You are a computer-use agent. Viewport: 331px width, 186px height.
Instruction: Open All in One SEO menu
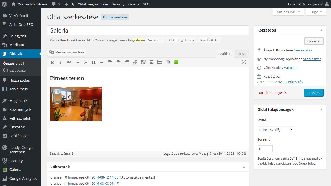(21, 25)
